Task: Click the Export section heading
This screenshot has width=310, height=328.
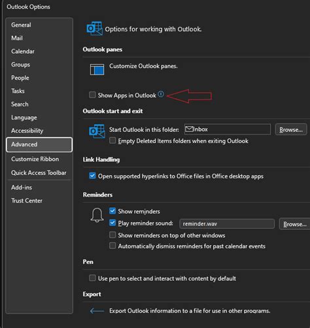Action: (92, 294)
